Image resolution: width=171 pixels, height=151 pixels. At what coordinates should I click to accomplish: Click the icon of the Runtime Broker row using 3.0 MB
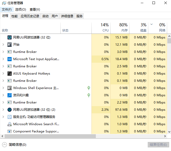pyautogui.click(x=10, y=52)
